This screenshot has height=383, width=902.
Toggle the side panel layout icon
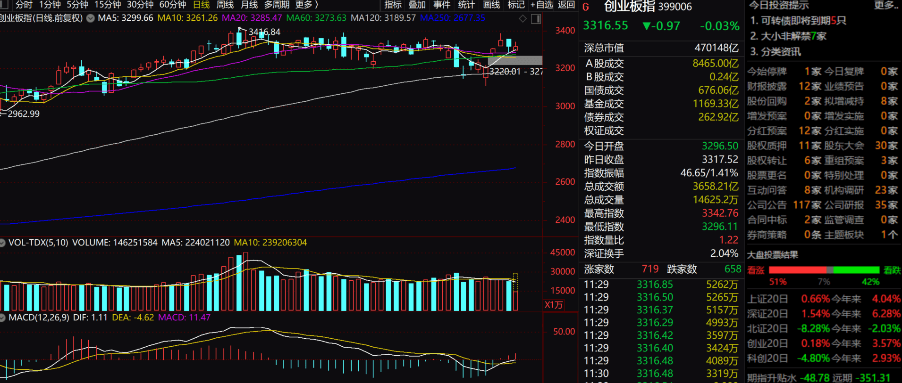(x=536, y=19)
